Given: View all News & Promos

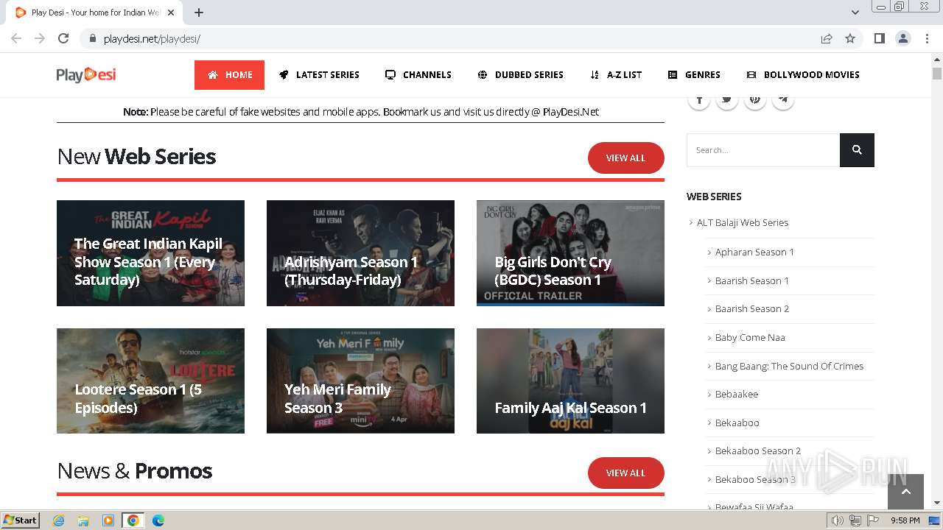Looking at the screenshot, I should 625,473.
